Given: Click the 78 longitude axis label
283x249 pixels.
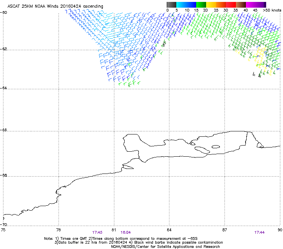Looking at the screenshot, I should [59, 230].
